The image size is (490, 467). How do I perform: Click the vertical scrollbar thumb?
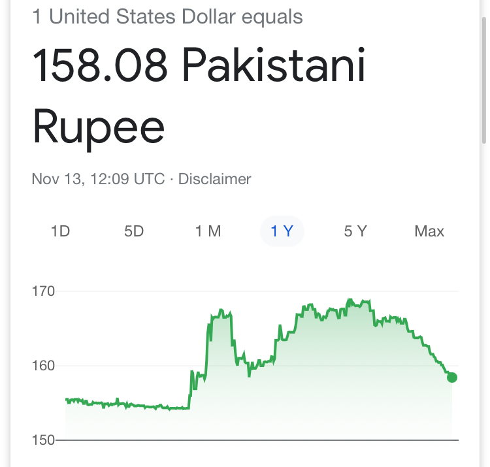(x=484, y=80)
